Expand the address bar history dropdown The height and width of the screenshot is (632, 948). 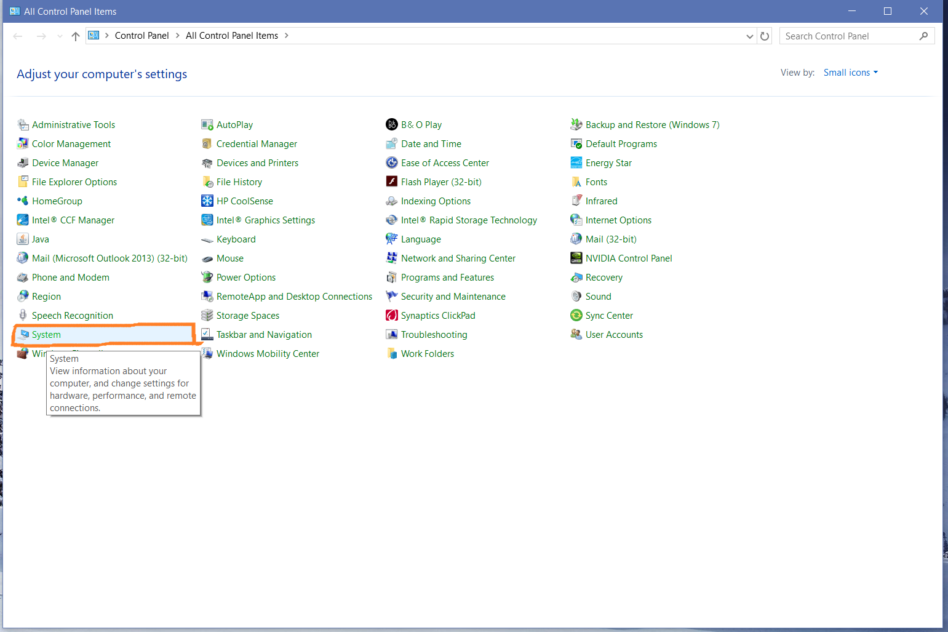749,36
